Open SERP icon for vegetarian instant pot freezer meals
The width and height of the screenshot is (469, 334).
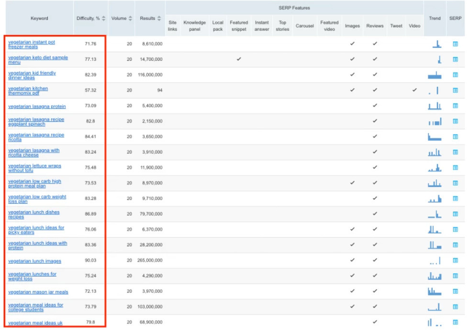tap(455, 44)
